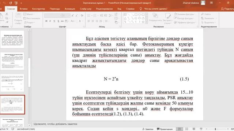Open Эффекты фигуры dropdown
This screenshot has height=131, width=234.
click(185, 23)
